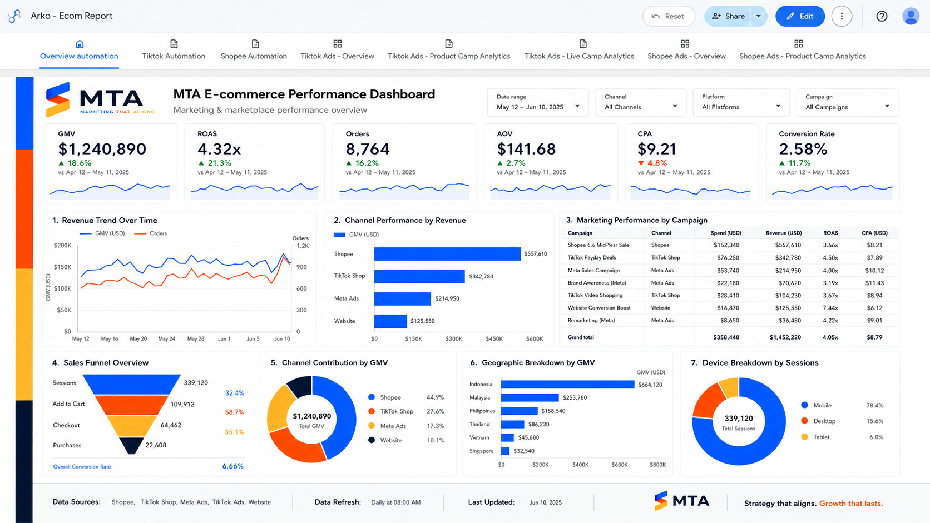The width and height of the screenshot is (930, 523).
Task: Open the Channel filter dropdown
Action: coord(641,102)
